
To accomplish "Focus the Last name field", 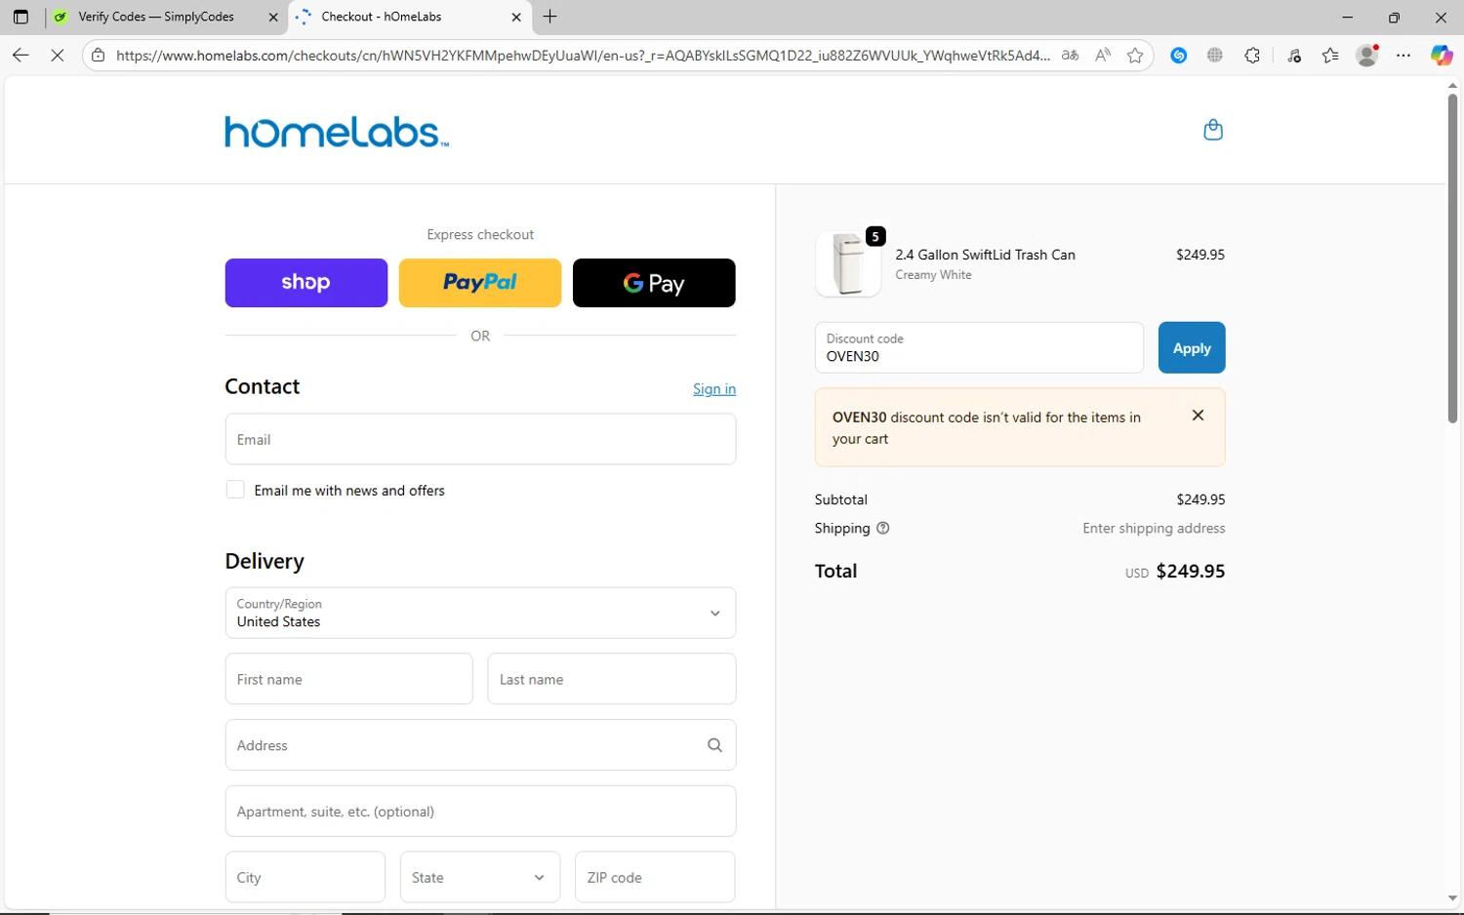I will pyautogui.click(x=612, y=679).
